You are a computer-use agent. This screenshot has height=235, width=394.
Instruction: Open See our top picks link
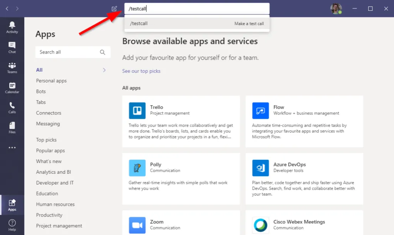pyautogui.click(x=141, y=71)
